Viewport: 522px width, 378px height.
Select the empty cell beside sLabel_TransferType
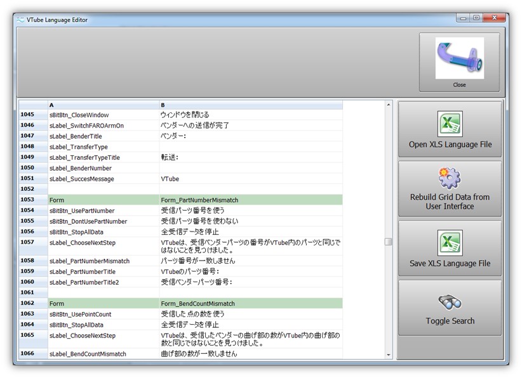click(x=251, y=147)
